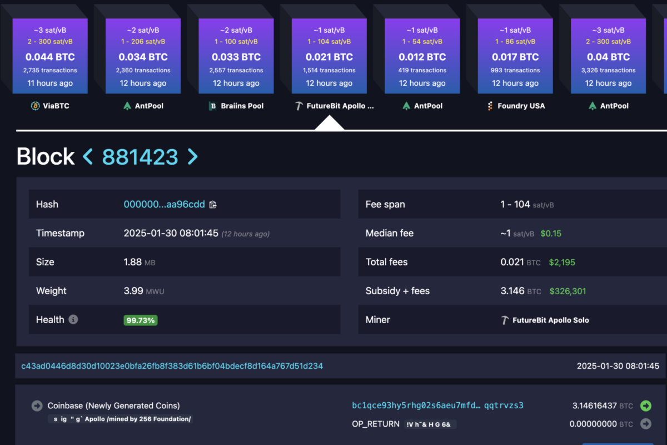The height and width of the screenshot is (445, 667).
Task: Navigate to next block via right chevron
Action: click(x=192, y=157)
